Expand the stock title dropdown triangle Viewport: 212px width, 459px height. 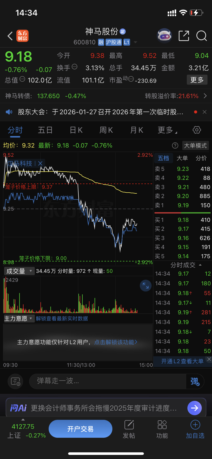pyautogui.click(x=135, y=42)
